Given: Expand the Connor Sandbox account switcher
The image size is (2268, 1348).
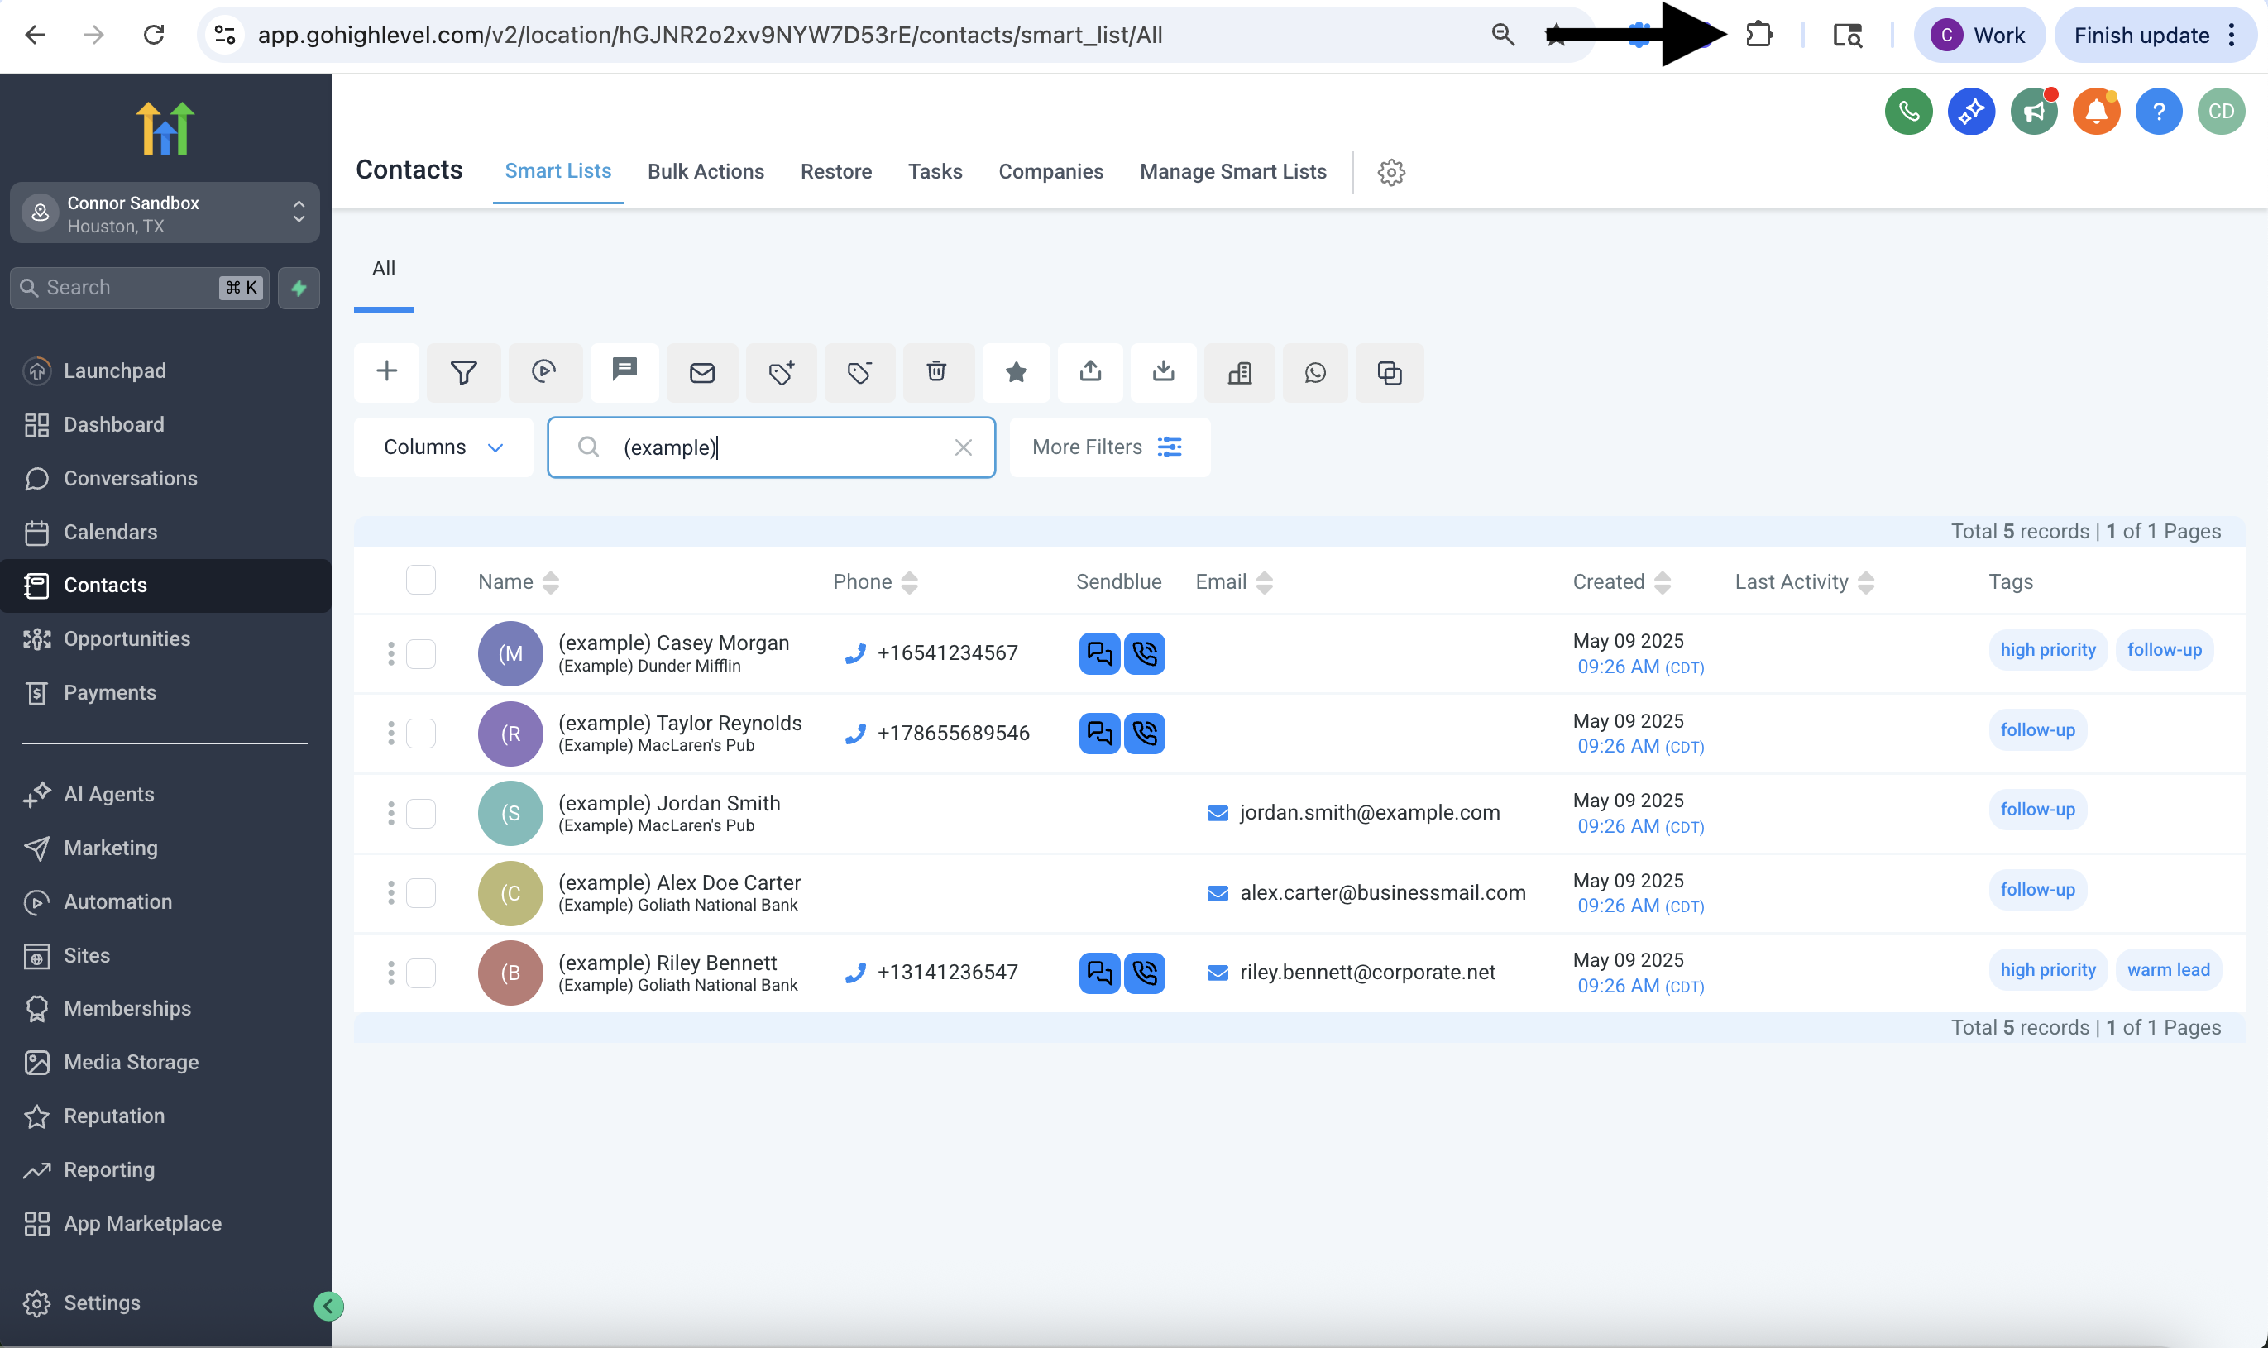Looking at the screenshot, I should pyautogui.click(x=165, y=213).
